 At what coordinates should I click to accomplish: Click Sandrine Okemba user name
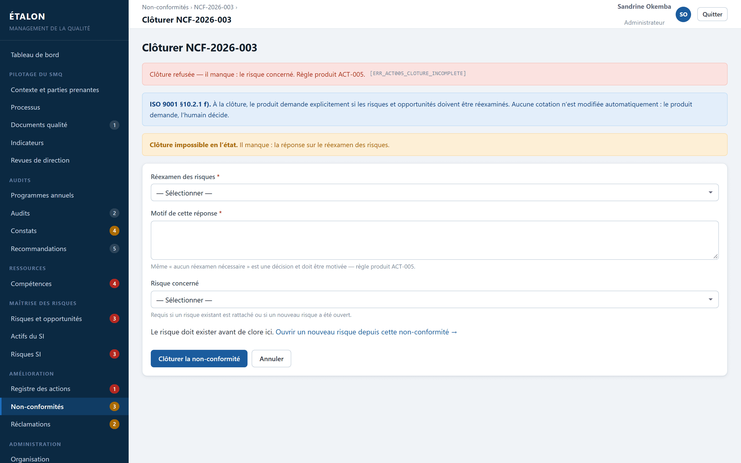(x=644, y=6)
